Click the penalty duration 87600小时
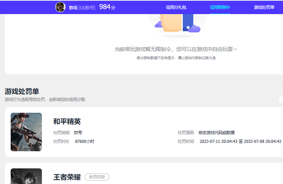Screen dimensions: 283x184 tap(85, 141)
